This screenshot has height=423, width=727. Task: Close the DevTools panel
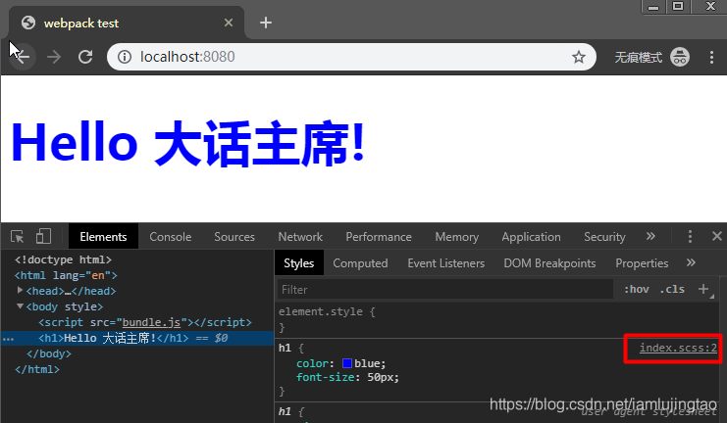(717, 236)
